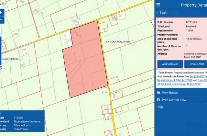Click the Cloverhill, Ballinrobe address text

tap(195, 55)
